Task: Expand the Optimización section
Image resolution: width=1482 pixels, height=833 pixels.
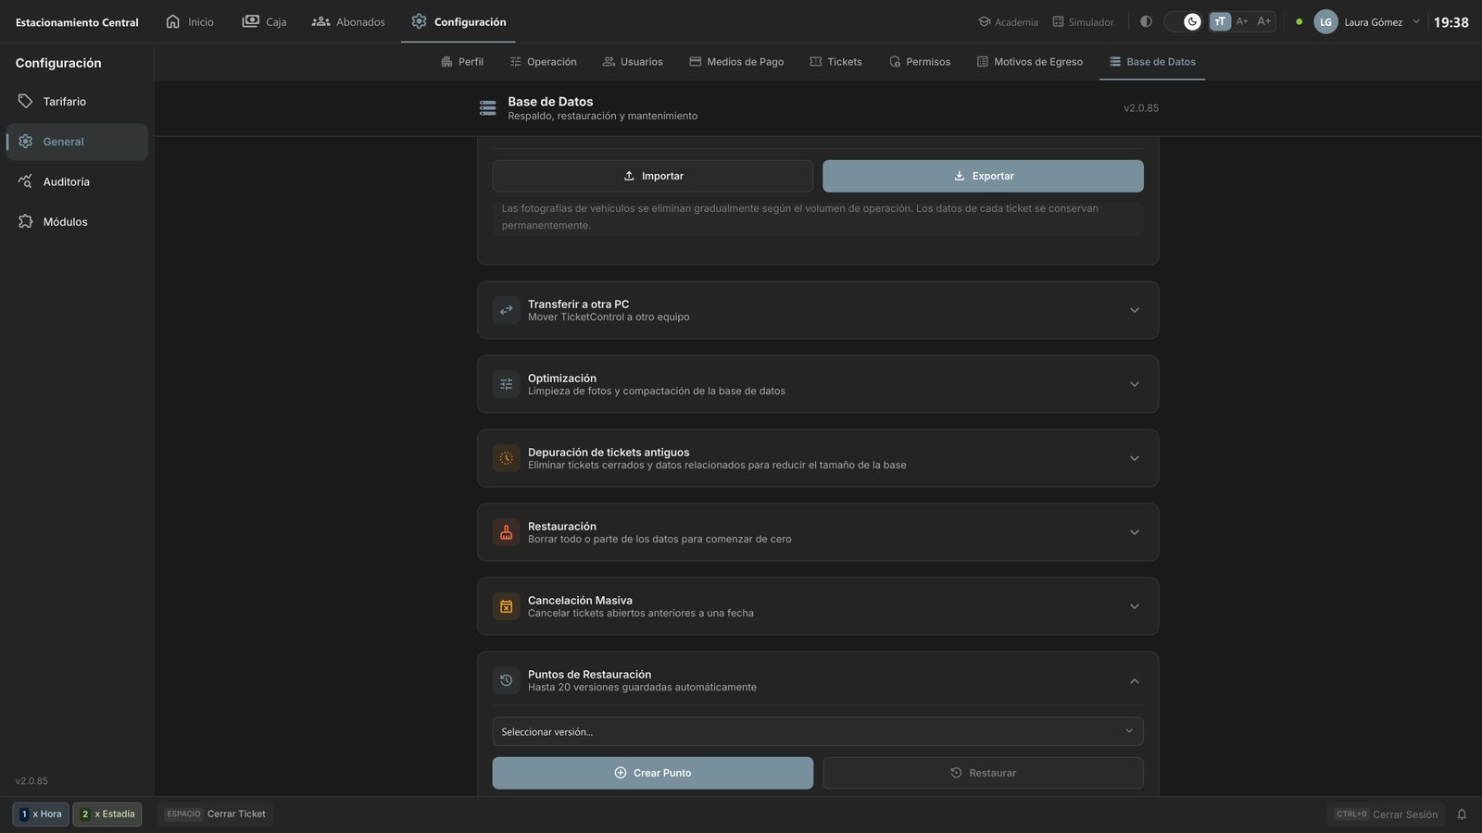Action: tap(818, 384)
